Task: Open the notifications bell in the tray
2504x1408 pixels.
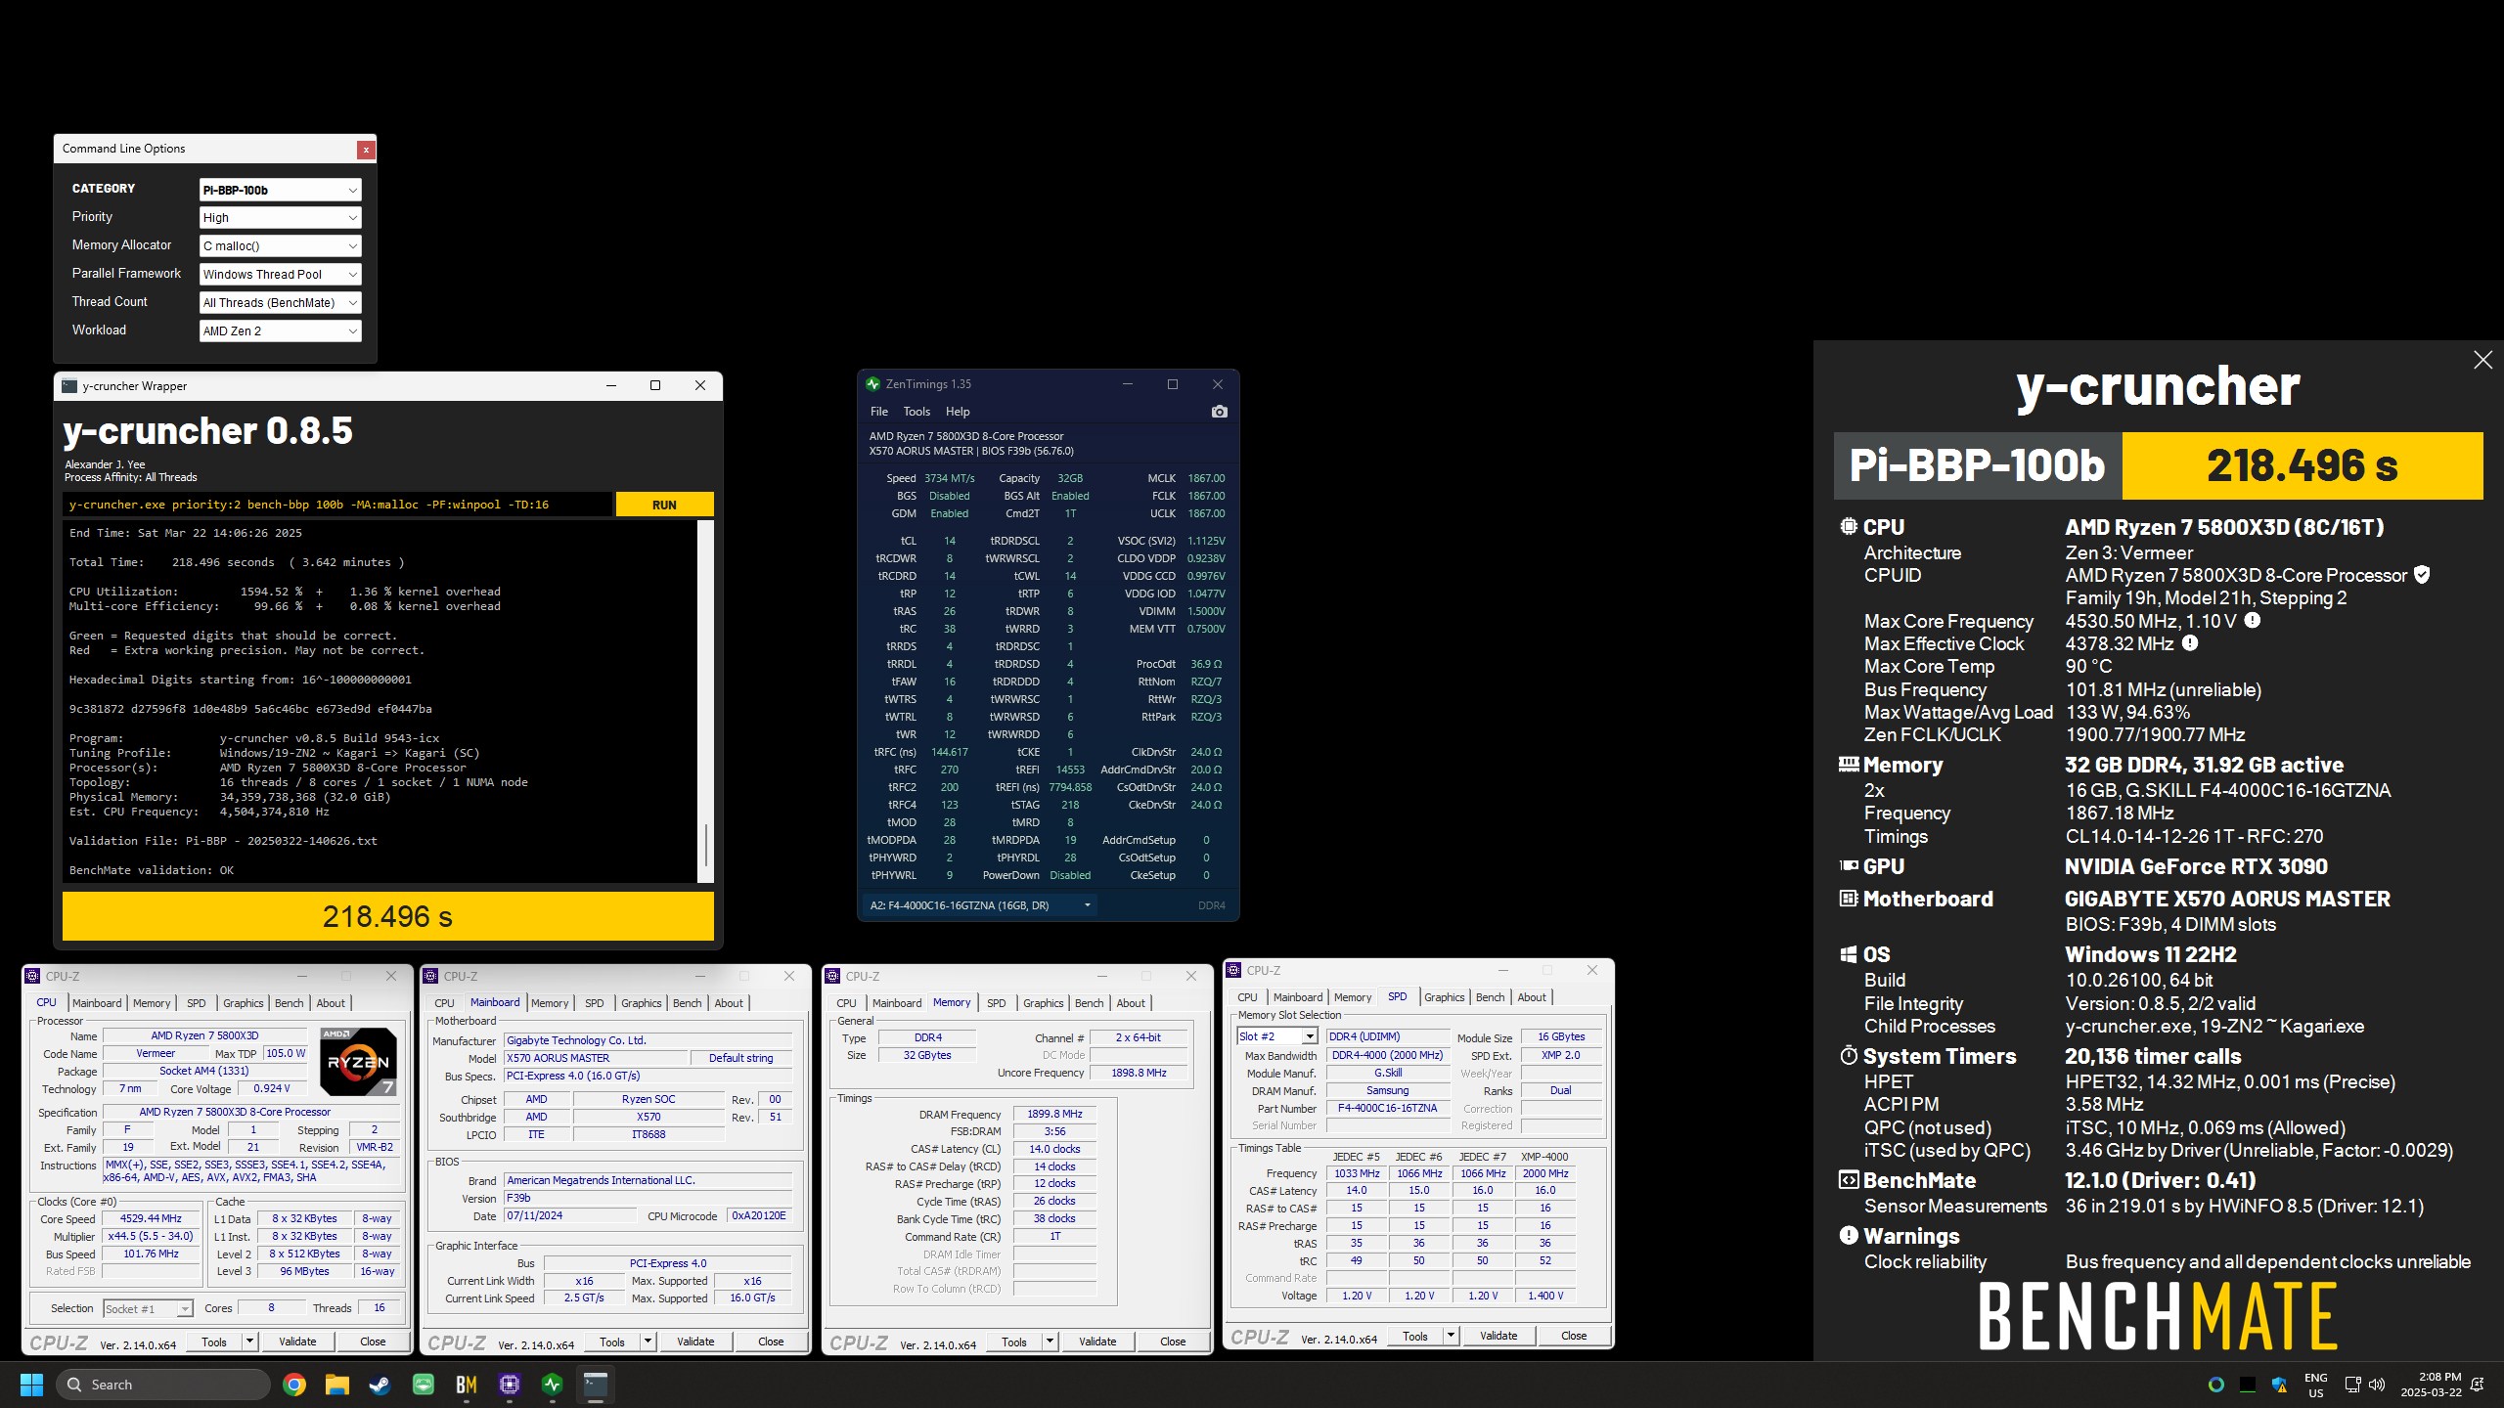Action: click(2477, 1385)
